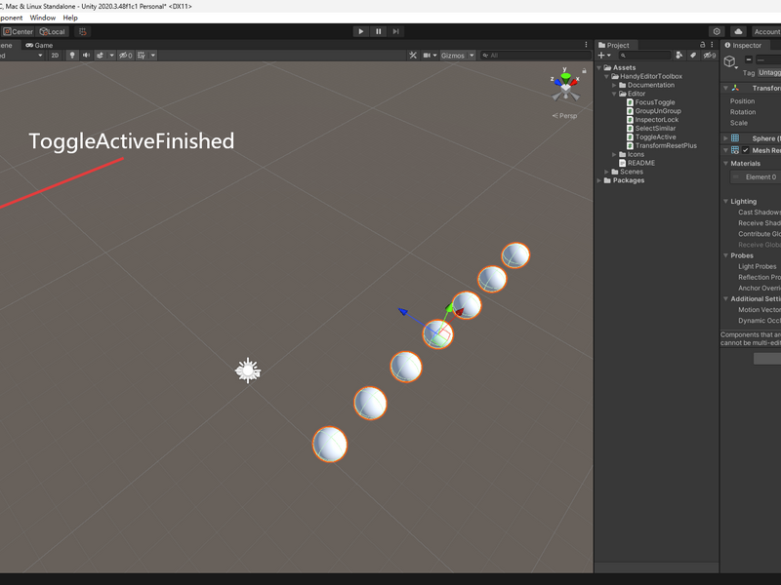This screenshot has height=585, width=781.
Task: Open Scene view kebab options menu
Action: 586,45
